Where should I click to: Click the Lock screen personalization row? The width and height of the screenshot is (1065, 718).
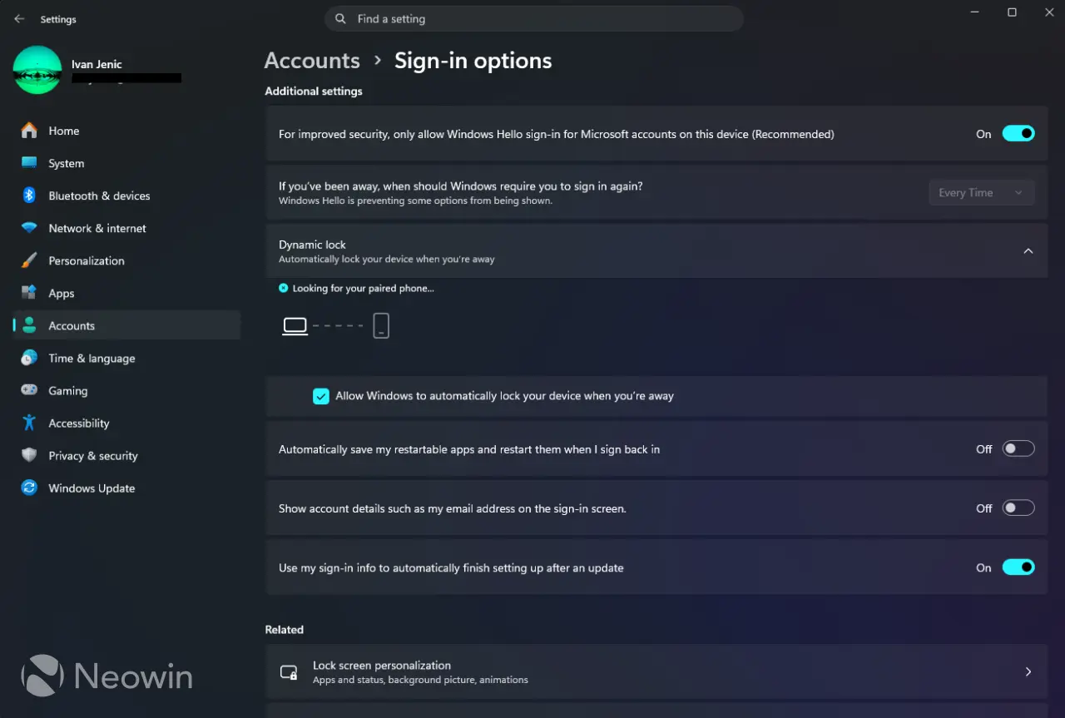pos(656,671)
